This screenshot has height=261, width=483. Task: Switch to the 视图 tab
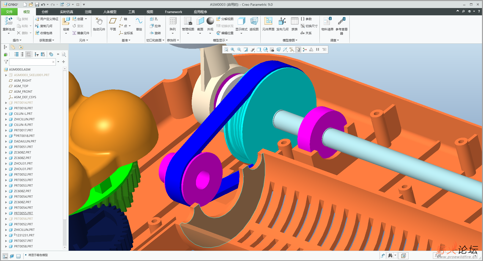pos(150,12)
